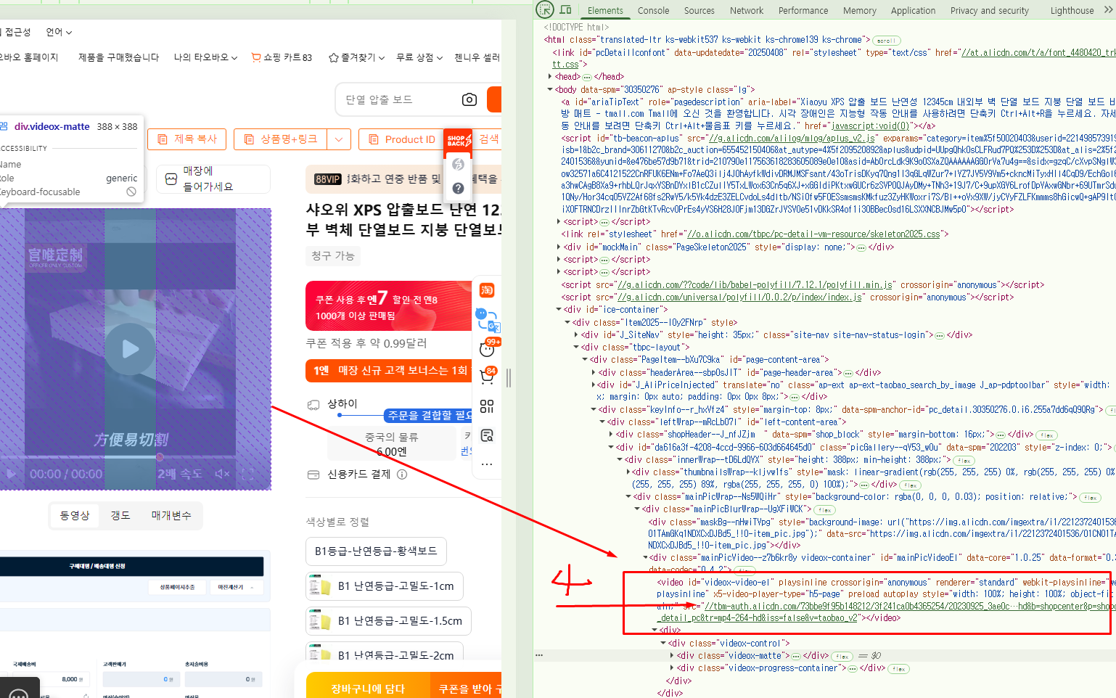This screenshot has width=1116, height=698.
Task: Expand the head node in the Elements tree
Action: pyautogui.click(x=549, y=77)
